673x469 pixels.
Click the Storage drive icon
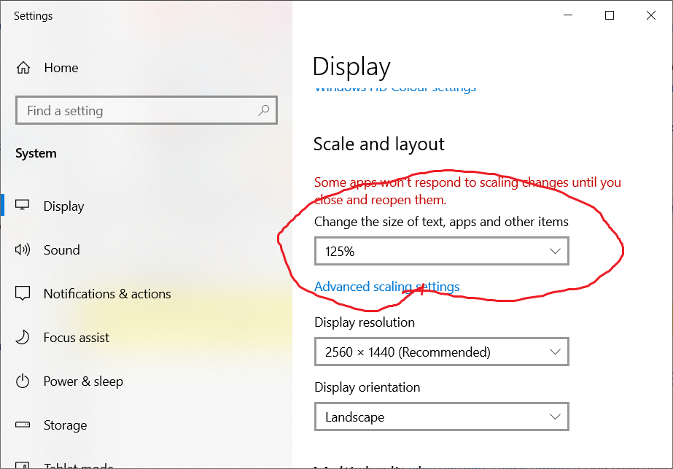[23, 425]
